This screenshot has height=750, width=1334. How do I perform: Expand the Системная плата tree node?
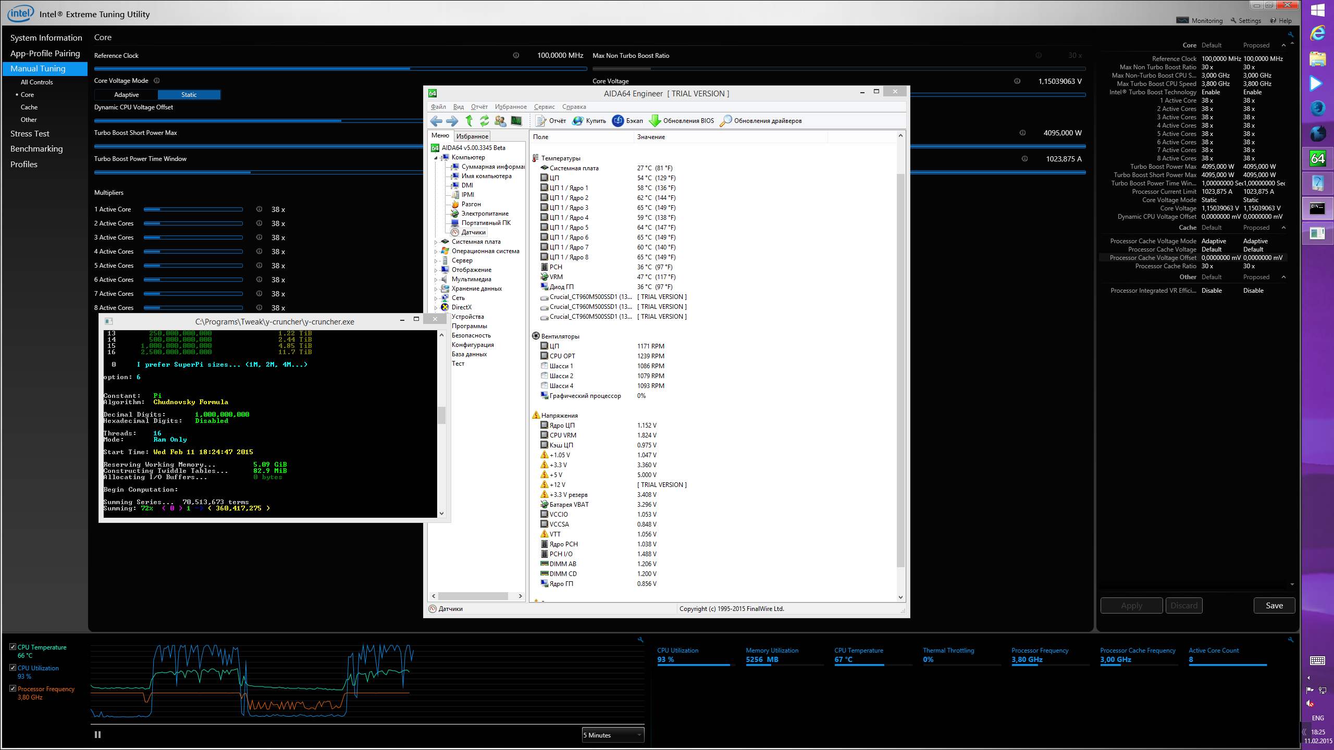436,242
